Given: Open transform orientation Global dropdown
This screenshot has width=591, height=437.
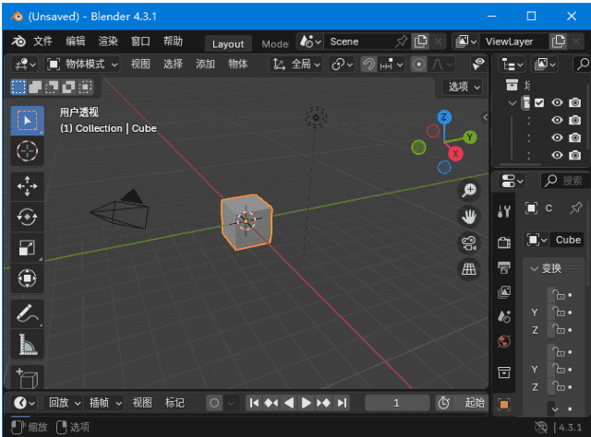Looking at the screenshot, I should [296, 65].
